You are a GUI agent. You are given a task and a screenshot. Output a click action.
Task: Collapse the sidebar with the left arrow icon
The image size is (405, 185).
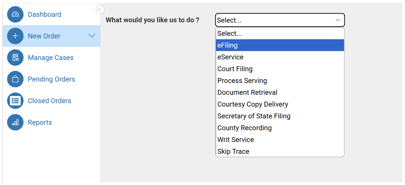click(x=100, y=9)
